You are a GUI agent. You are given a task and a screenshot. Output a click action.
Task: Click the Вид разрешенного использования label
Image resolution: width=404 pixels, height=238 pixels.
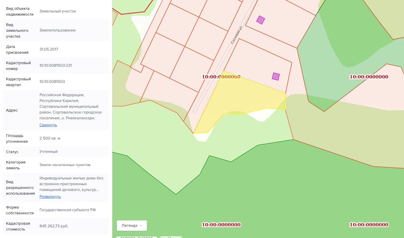[20, 187]
